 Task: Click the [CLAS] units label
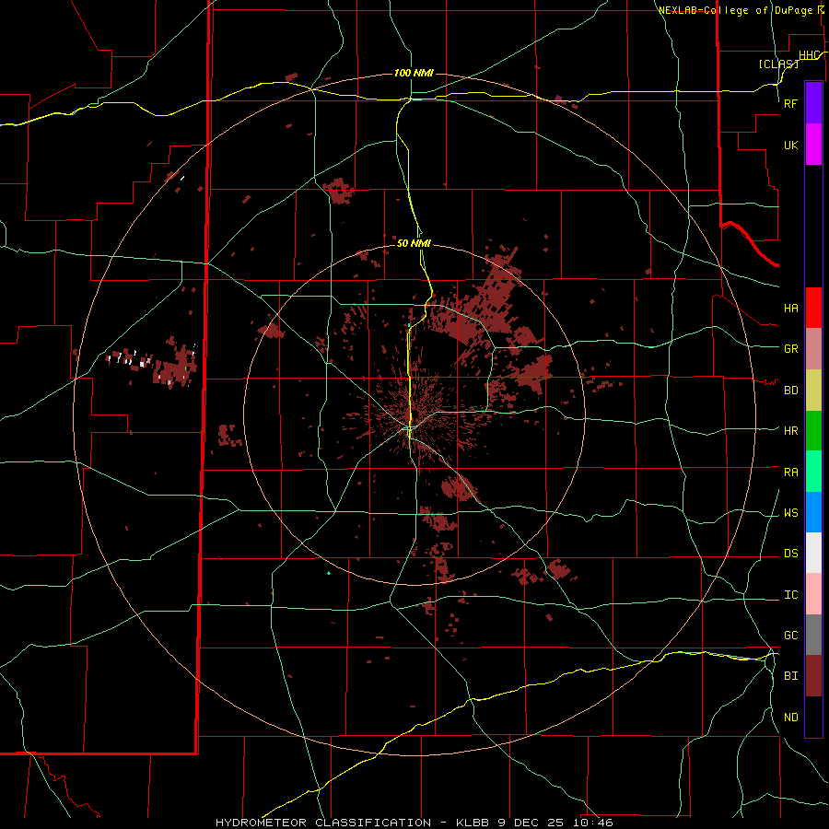click(x=778, y=64)
